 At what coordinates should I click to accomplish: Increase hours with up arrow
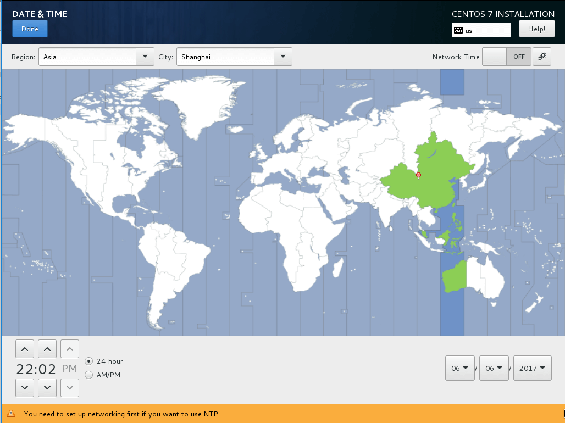point(25,349)
